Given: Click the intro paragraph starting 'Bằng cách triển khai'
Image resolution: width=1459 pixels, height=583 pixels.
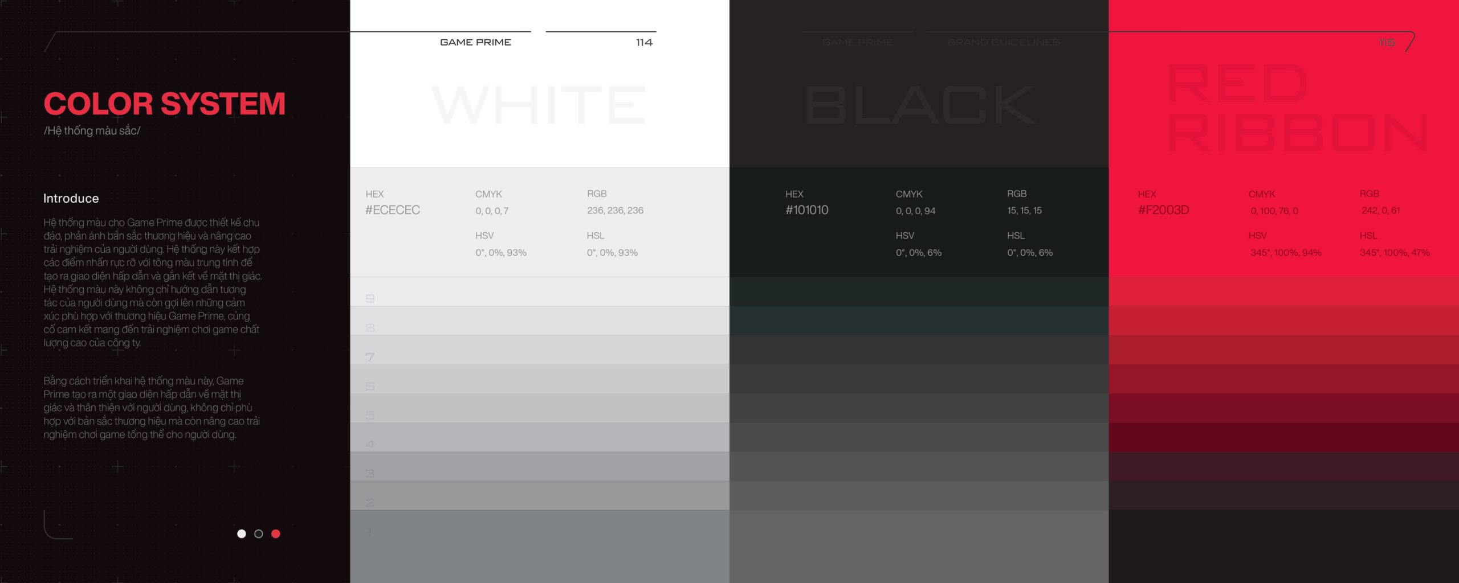Looking at the screenshot, I should (152, 408).
